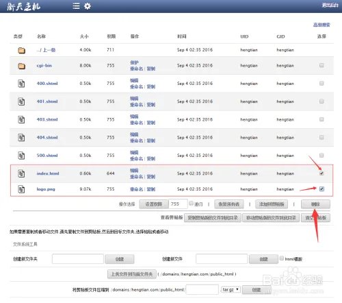
Task: Open the settings gear icon in header
Action: point(88,6)
